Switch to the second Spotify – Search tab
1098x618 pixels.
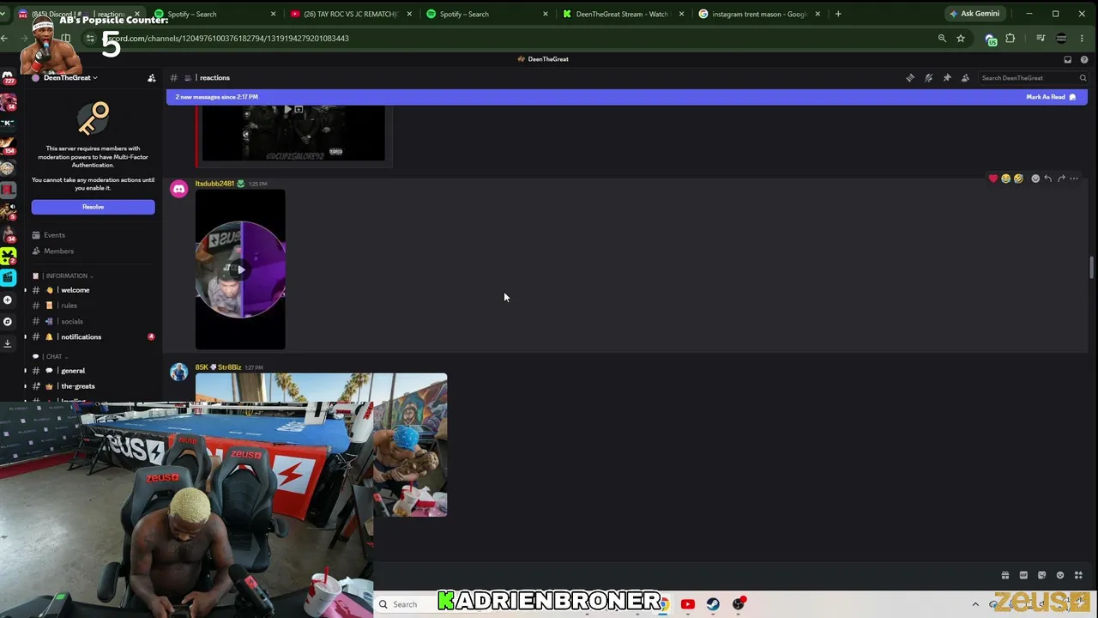pyautogui.click(x=486, y=14)
